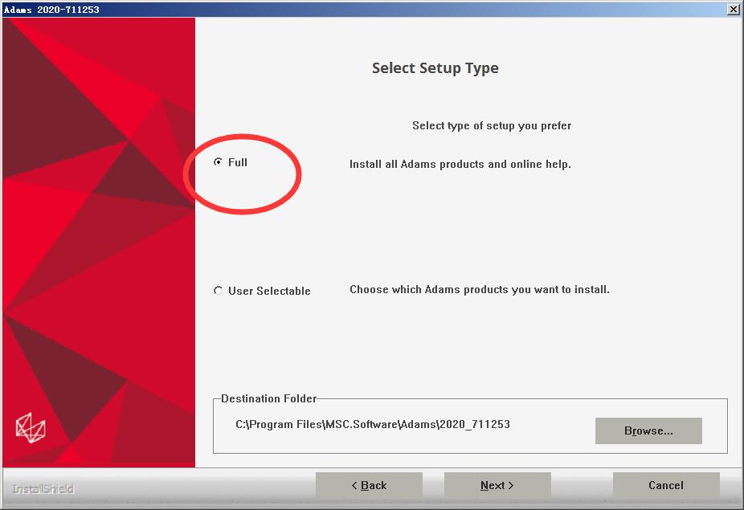This screenshot has width=744, height=510.
Task: Click the 'Select Setup Type' heading
Action: tap(435, 67)
